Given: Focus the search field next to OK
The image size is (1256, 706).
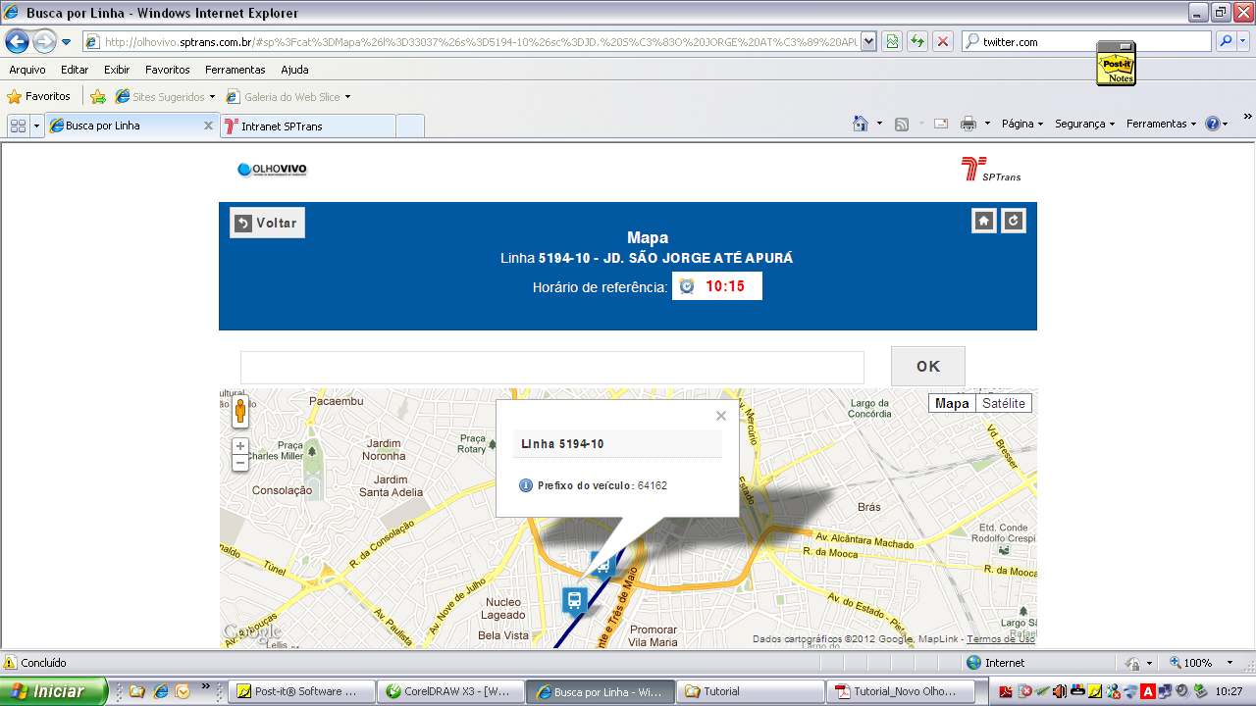Looking at the screenshot, I should [552, 368].
